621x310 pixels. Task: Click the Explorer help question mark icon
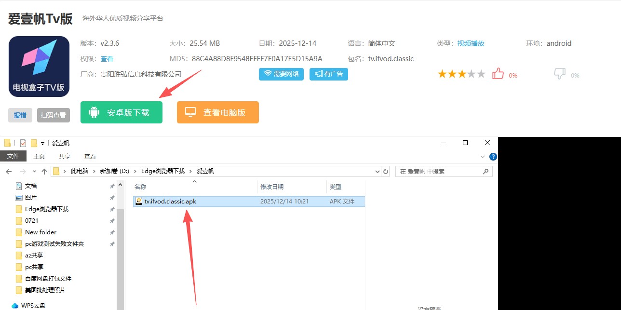click(493, 156)
